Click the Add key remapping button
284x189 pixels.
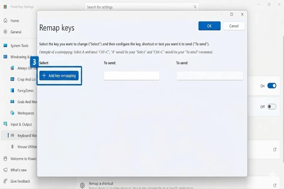click(x=59, y=76)
